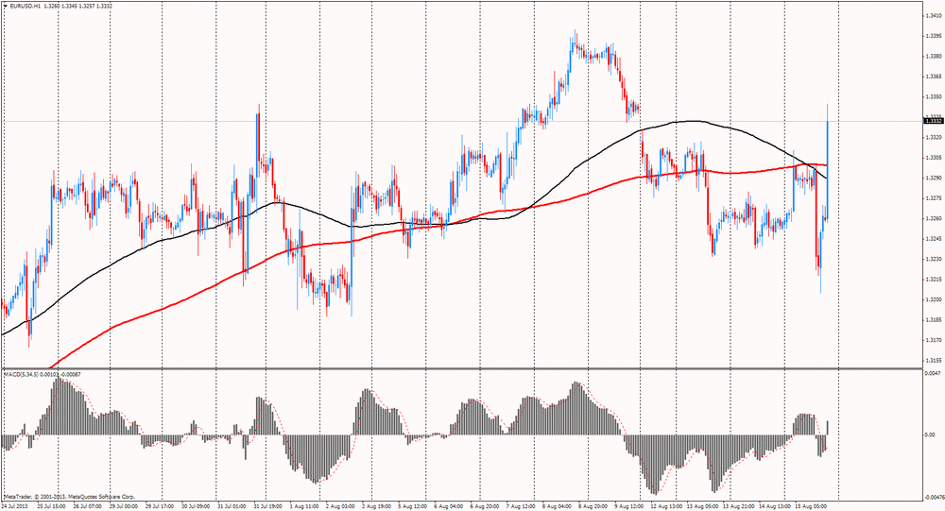
Task: Click the 1.3200 level on price scale
Action: click(932, 299)
